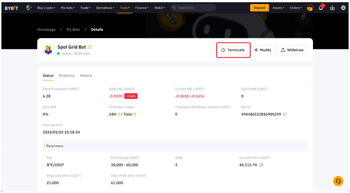Open external link beside Spot Grid Bot
This screenshot has height=193, width=350.
pos(90,47)
